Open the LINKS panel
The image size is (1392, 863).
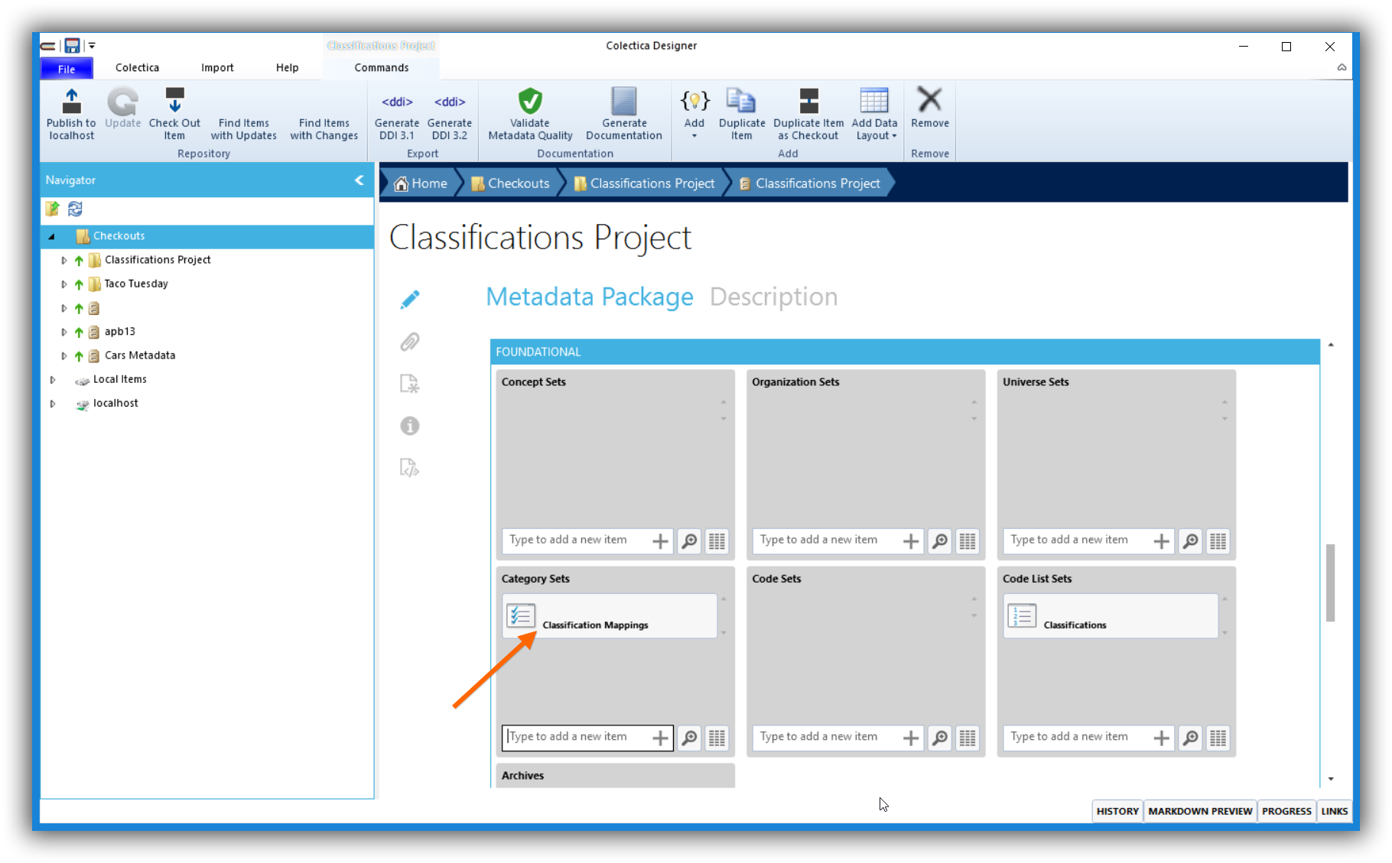(x=1334, y=811)
